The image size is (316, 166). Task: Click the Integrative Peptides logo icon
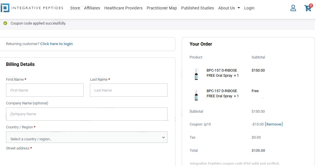(x=5, y=8)
